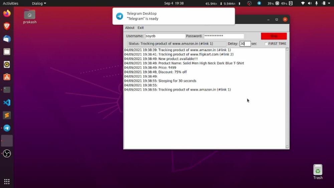Click log line 'Price: ₹499'
Viewport: 334px width, 188px height.
click(x=150, y=68)
